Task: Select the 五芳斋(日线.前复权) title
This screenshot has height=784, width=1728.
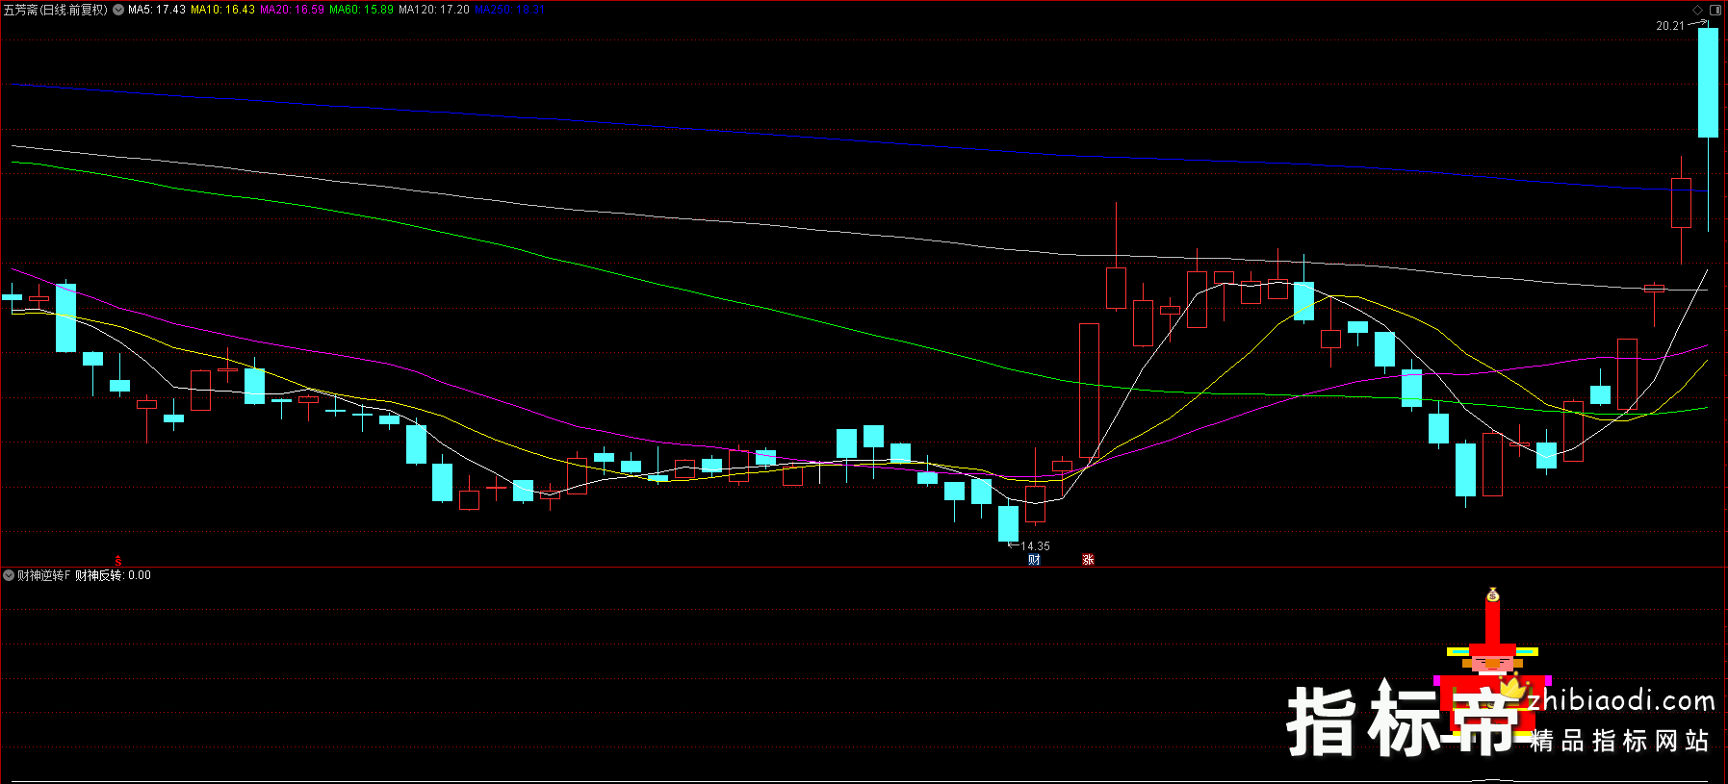Action: pos(56,10)
